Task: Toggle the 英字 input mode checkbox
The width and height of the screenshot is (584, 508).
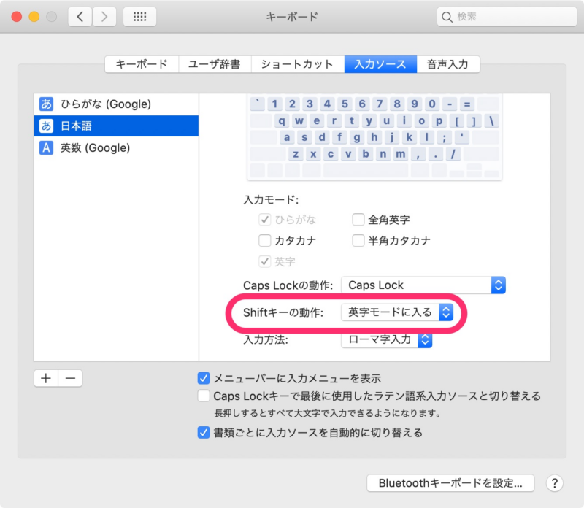Action: pyautogui.click(x=264, y=261)
